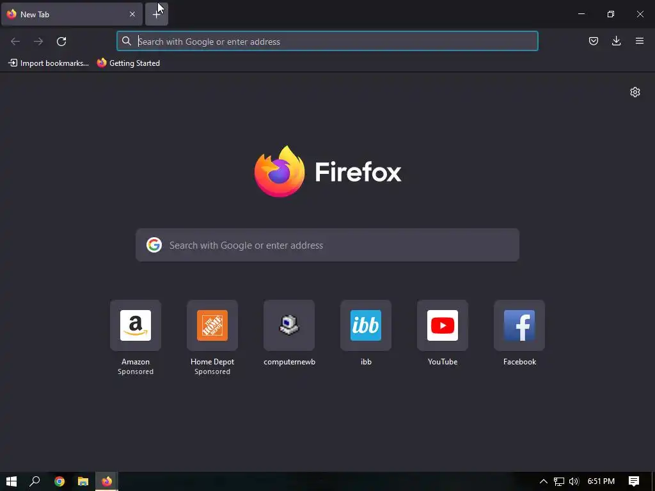Viewport: 655px width, 491px height.
Task: Show hidden system tray icons
Action: [x=544, y=481]
